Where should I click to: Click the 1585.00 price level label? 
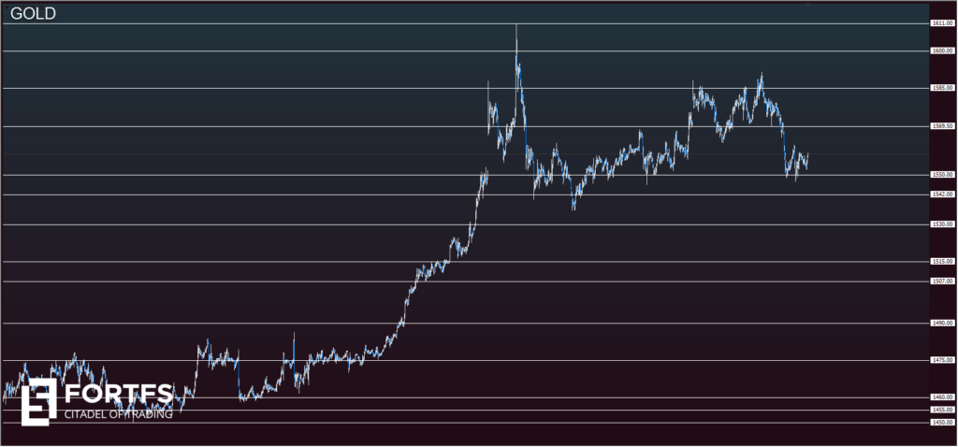[941, 89]
